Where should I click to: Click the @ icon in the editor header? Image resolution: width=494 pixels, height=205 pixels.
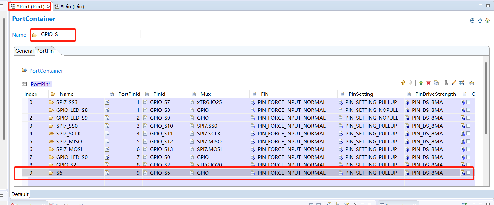pyautogui.click(x=472, y=20)
